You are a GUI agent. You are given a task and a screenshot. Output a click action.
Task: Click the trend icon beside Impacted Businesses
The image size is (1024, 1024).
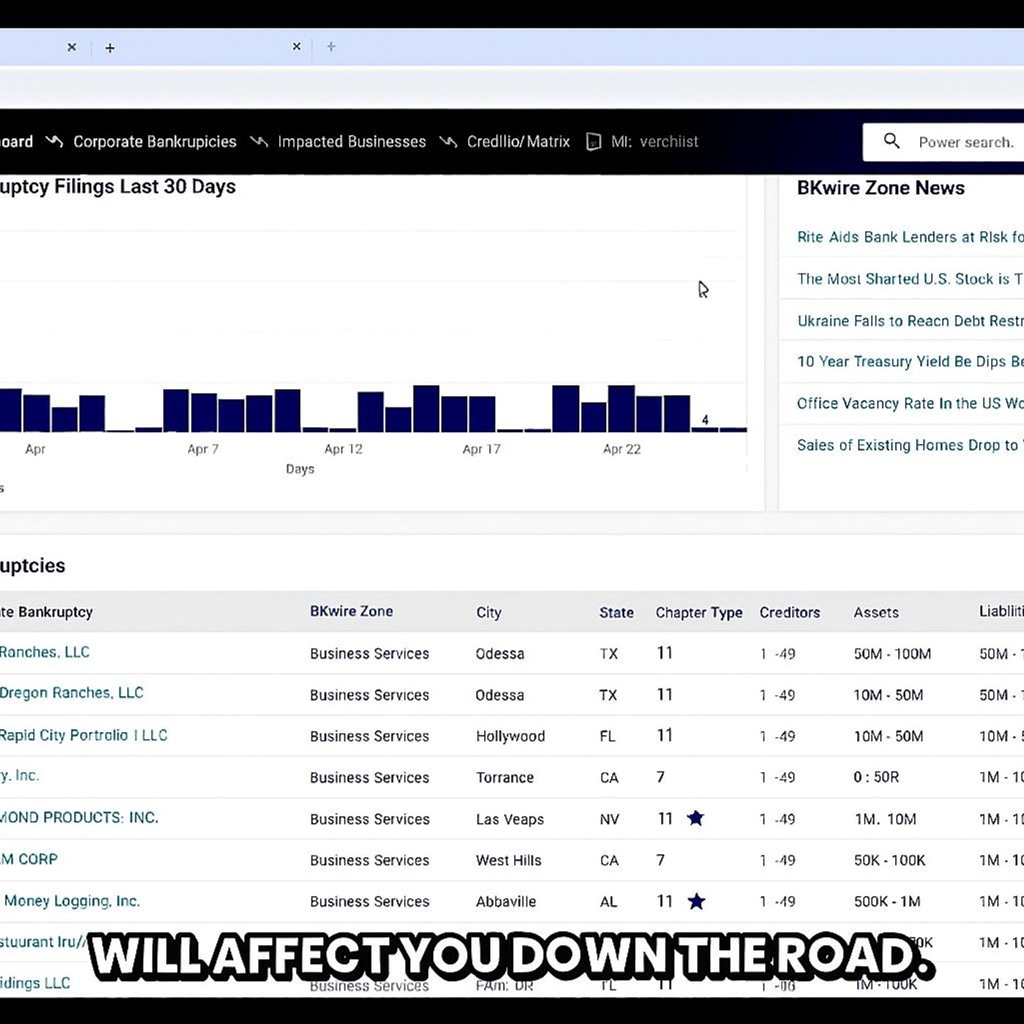coord(259,141)
